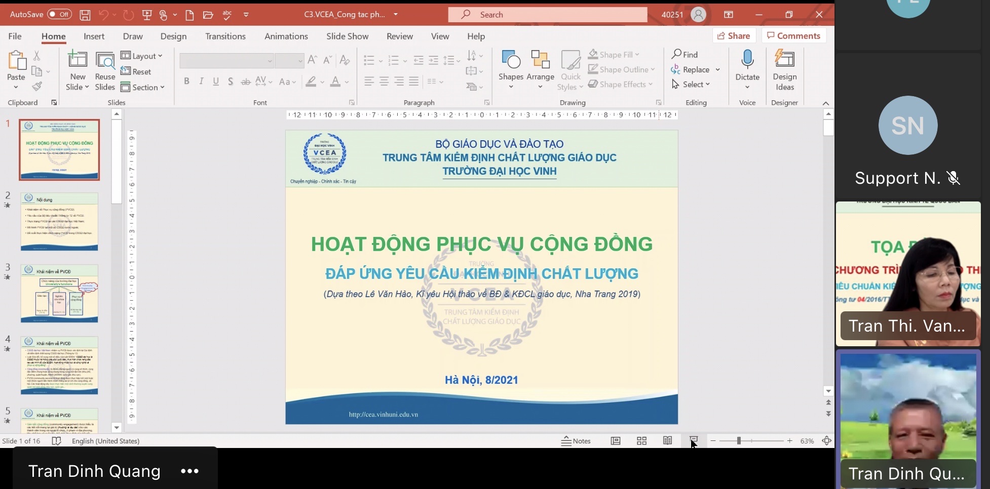Click the Format Painter brush icon
Image resolution: width=990 pixels, height=489 pixels.
click(36, 87)
